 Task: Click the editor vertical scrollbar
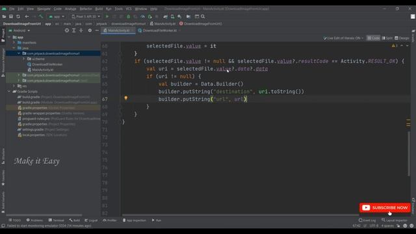pyautogui.click(x=409, y=153)
